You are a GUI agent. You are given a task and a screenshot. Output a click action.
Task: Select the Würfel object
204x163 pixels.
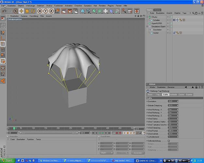point(156,33)
